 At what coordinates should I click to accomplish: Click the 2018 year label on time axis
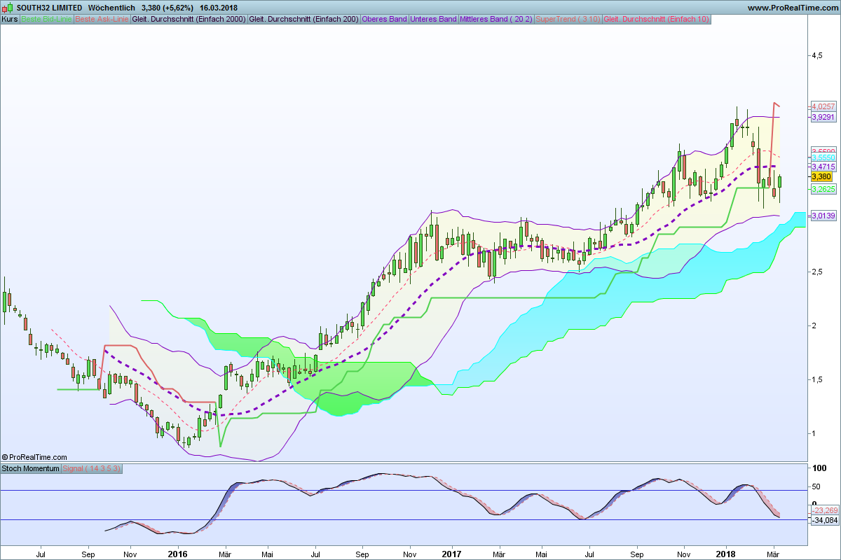coord(726,553)
